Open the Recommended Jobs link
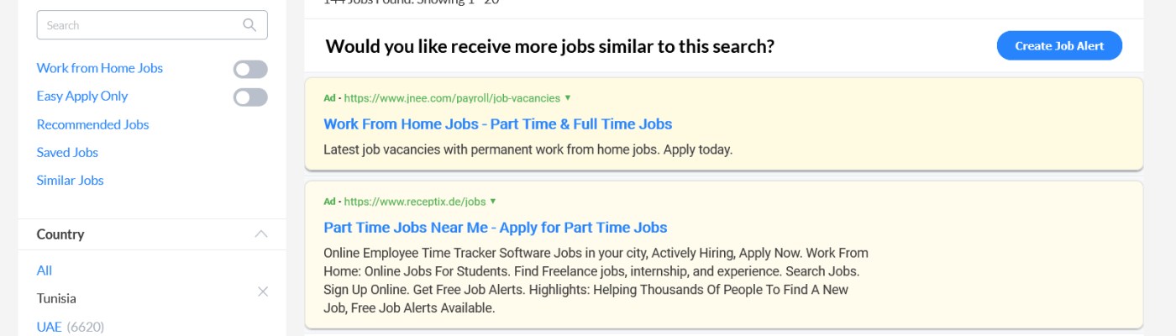 [92, 124]
